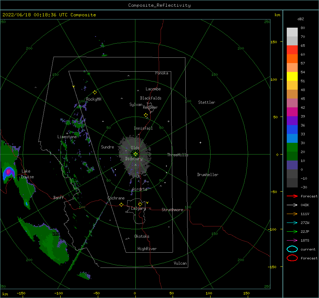Click the Sylvan label

(136, 105)
